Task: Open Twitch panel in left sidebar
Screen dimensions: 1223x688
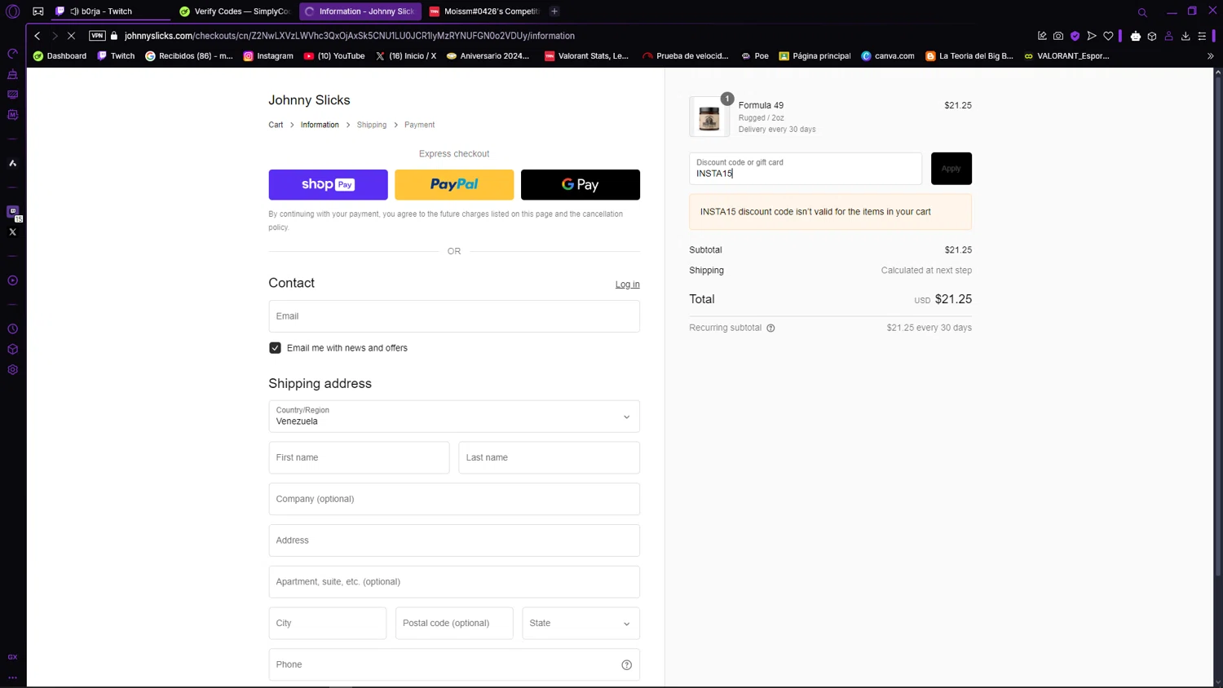Action: 12,212
